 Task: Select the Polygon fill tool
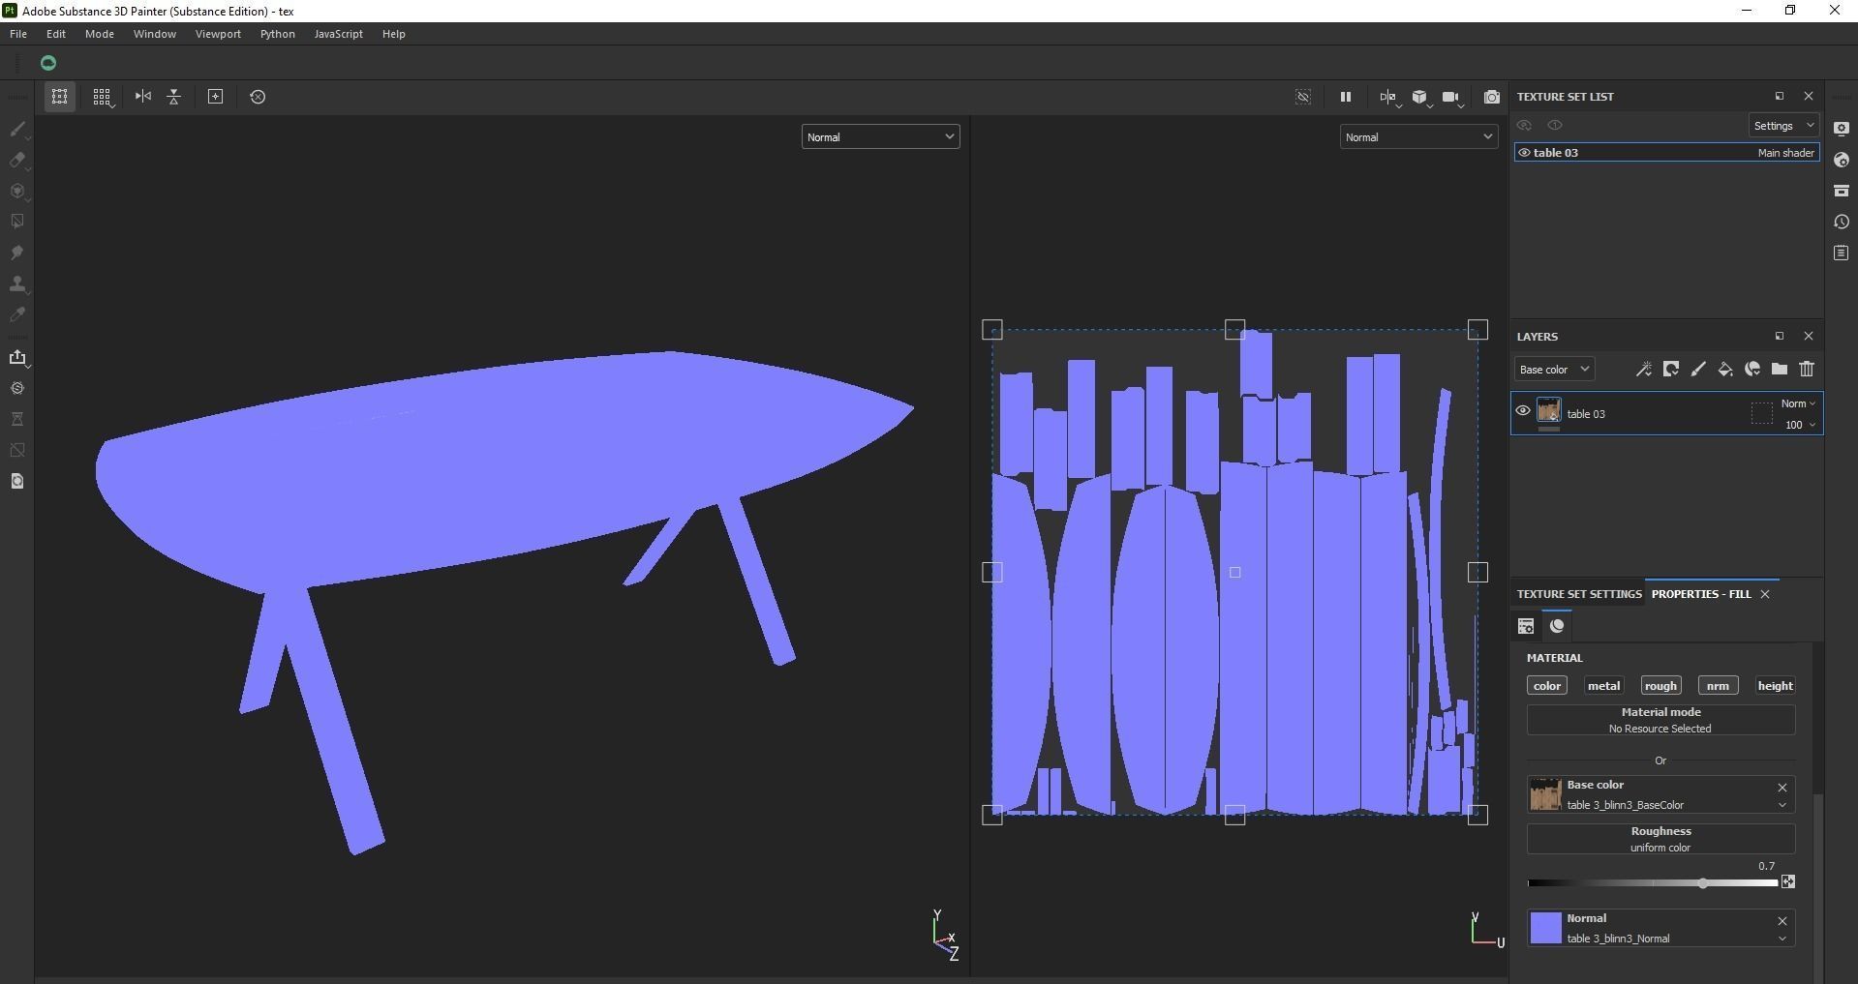tap(17, 222)
